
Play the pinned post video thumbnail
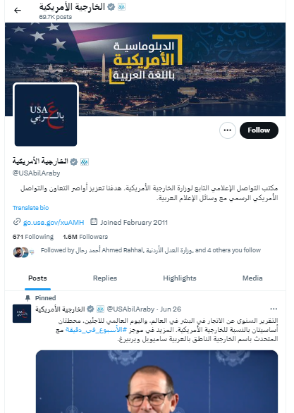(157, 382)
